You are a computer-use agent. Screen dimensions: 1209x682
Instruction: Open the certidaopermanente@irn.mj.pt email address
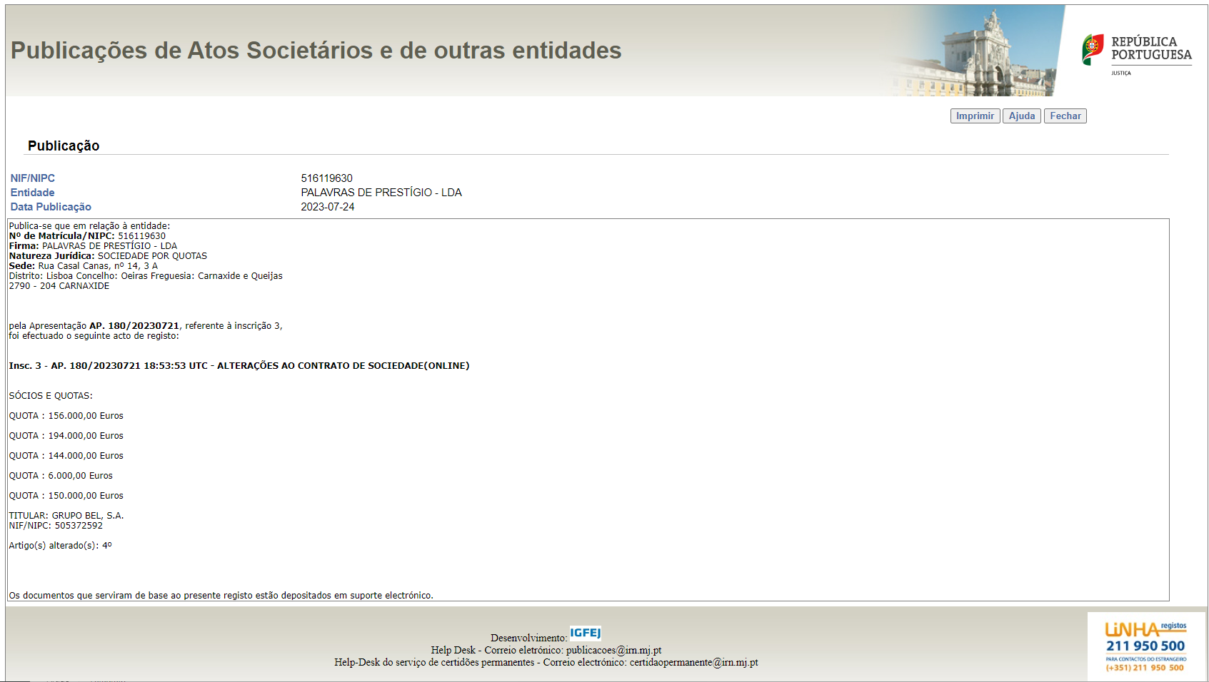tap(693, 663)
